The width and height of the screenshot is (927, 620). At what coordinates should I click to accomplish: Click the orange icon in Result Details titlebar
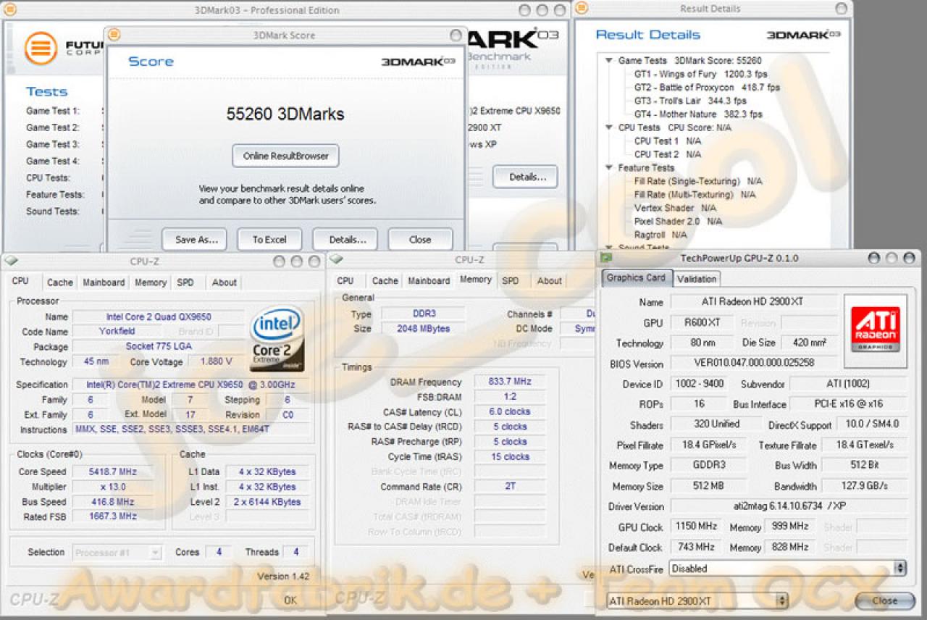point(580,8)
